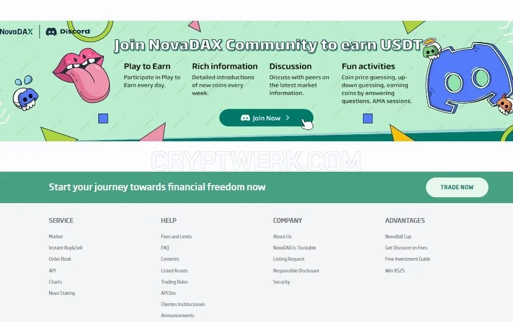The width and height of the screenshot is (513, 322).
Task: Open the Trading Rules link
Action: tap(175, 282)
